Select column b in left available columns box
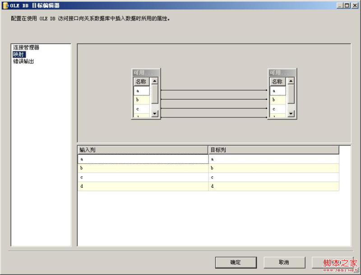Viewport: 361px width, 275px height. coord(141,100)
